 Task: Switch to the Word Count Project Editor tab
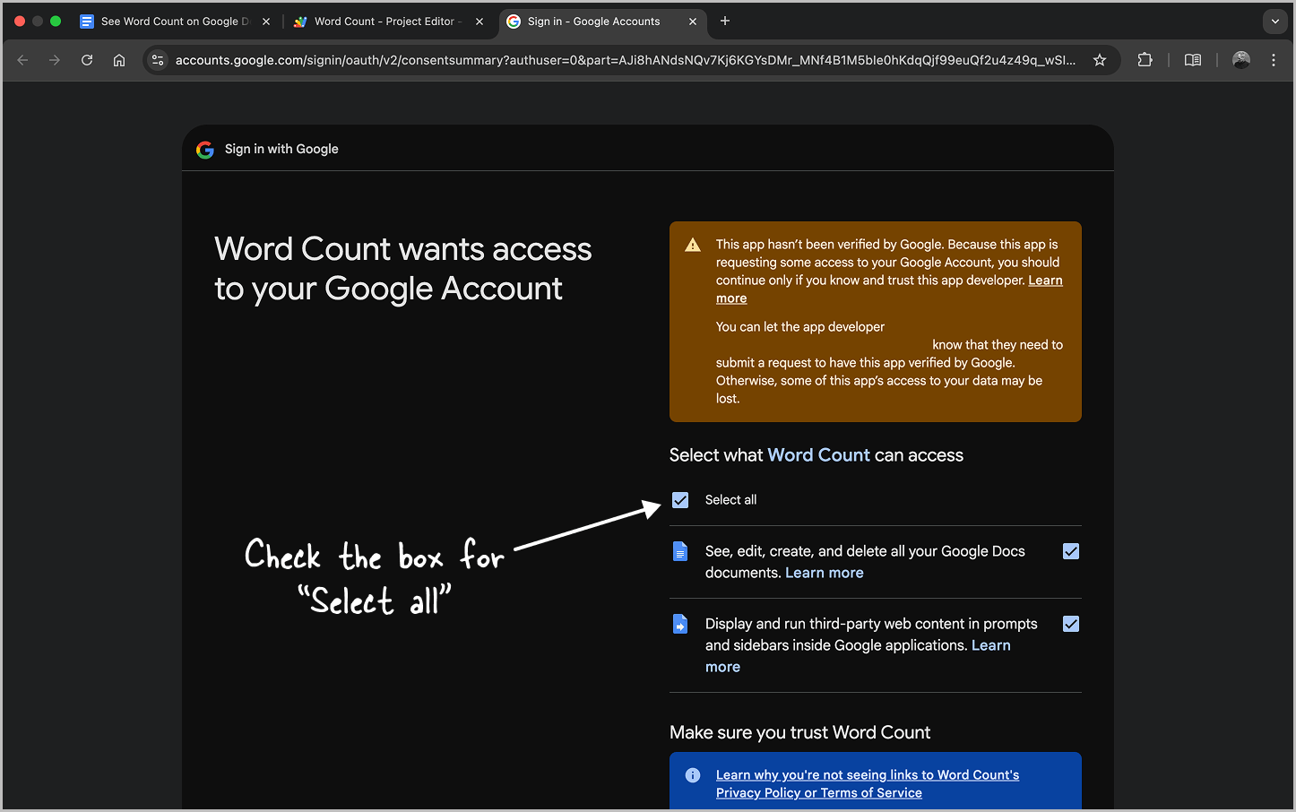[385, 21]
